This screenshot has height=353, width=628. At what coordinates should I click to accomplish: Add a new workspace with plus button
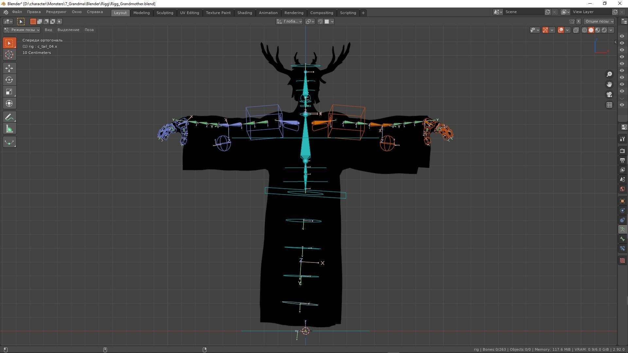click(363, 13)
